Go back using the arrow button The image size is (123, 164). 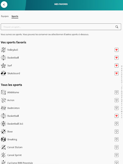tap(4, 4)
